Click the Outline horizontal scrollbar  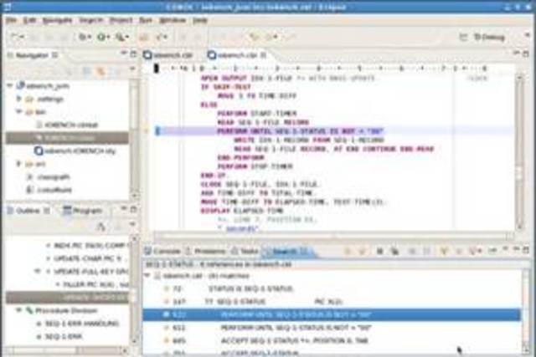[68, 350]
